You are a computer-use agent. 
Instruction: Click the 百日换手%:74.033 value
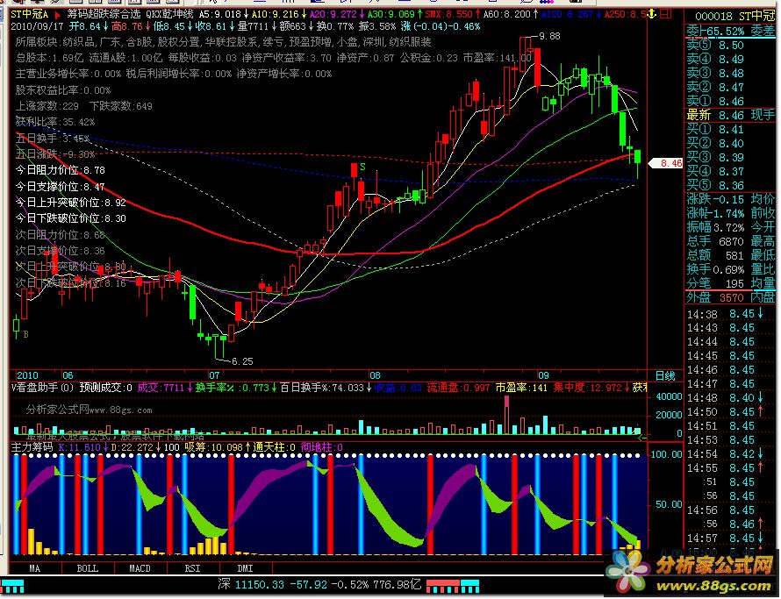[x=326, y=388]
